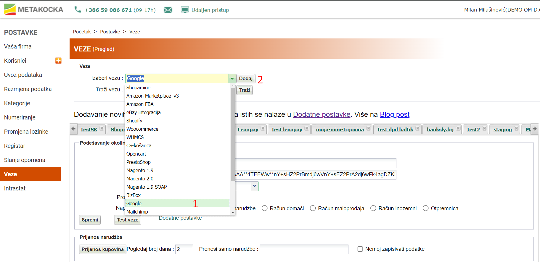Click the Spremi button
Viewport: 540px width, 262px height.
tap(90, 220)
